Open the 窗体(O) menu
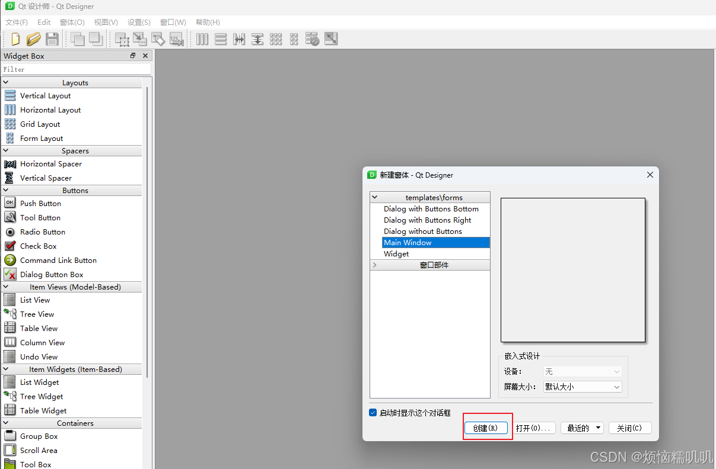716x469 pixels. pyautogui.click(x=71, y=22)
